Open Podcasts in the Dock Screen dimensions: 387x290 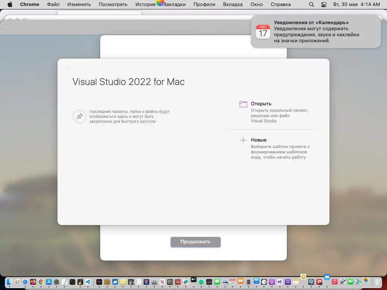tap(272, 282)
